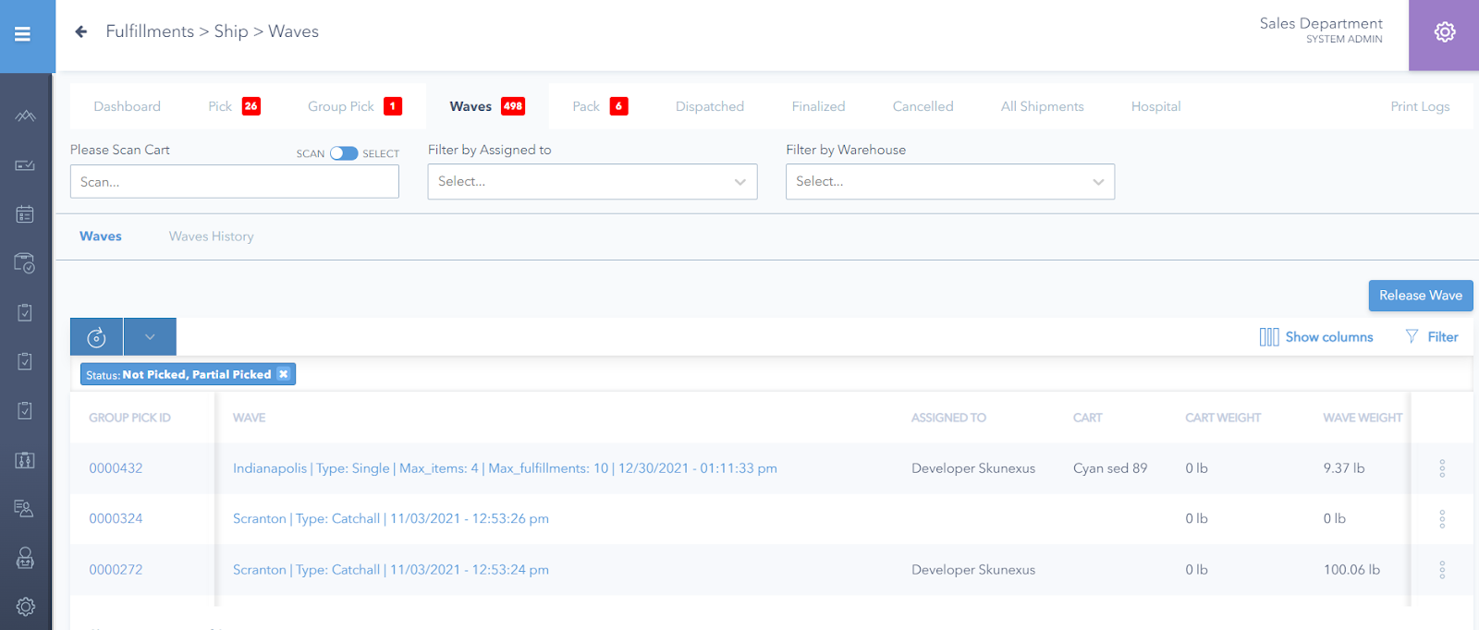1479x630 pixels.
Task: Open the settings gear in top-right corner
Action: pos(1444,32)
